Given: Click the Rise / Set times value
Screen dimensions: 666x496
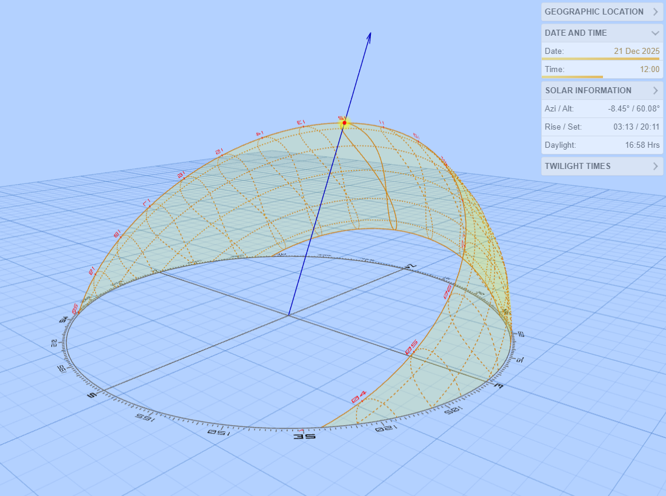Looking at the screenshot, I should tap(636, 127).
